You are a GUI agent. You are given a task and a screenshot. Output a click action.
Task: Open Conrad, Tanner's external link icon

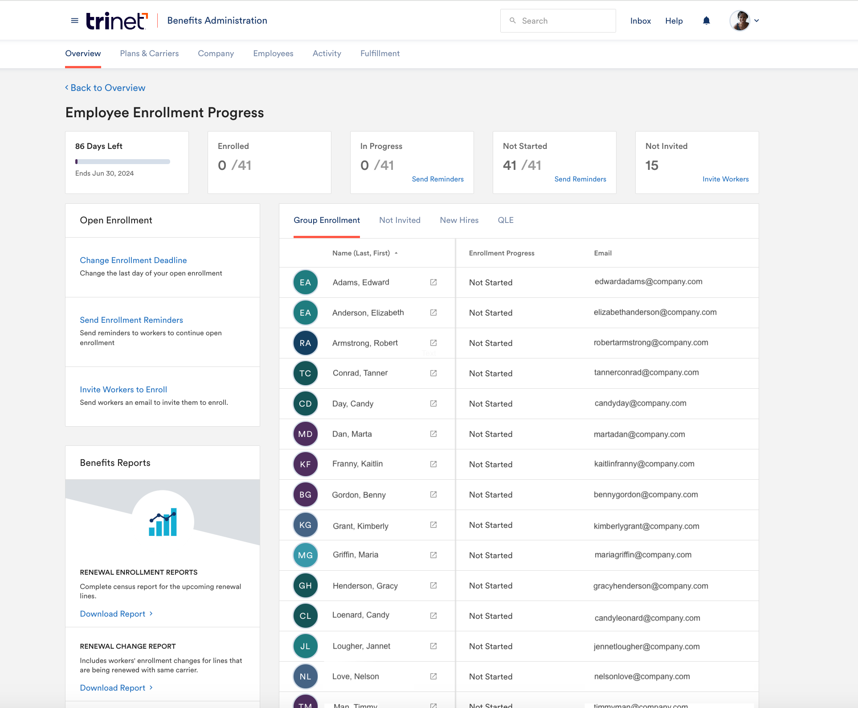(433, 373)
